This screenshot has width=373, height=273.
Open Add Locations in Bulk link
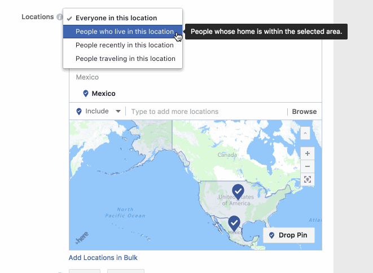(103, 258)
